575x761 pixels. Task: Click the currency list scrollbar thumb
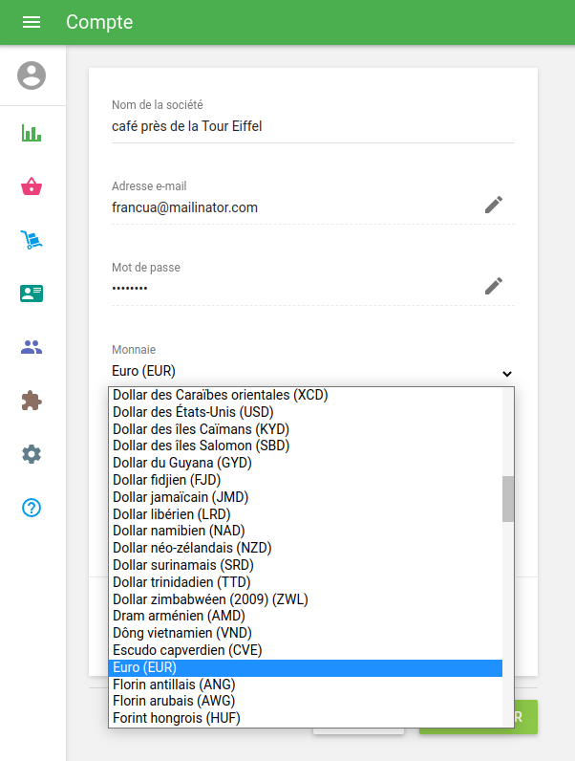click(508, 498)
